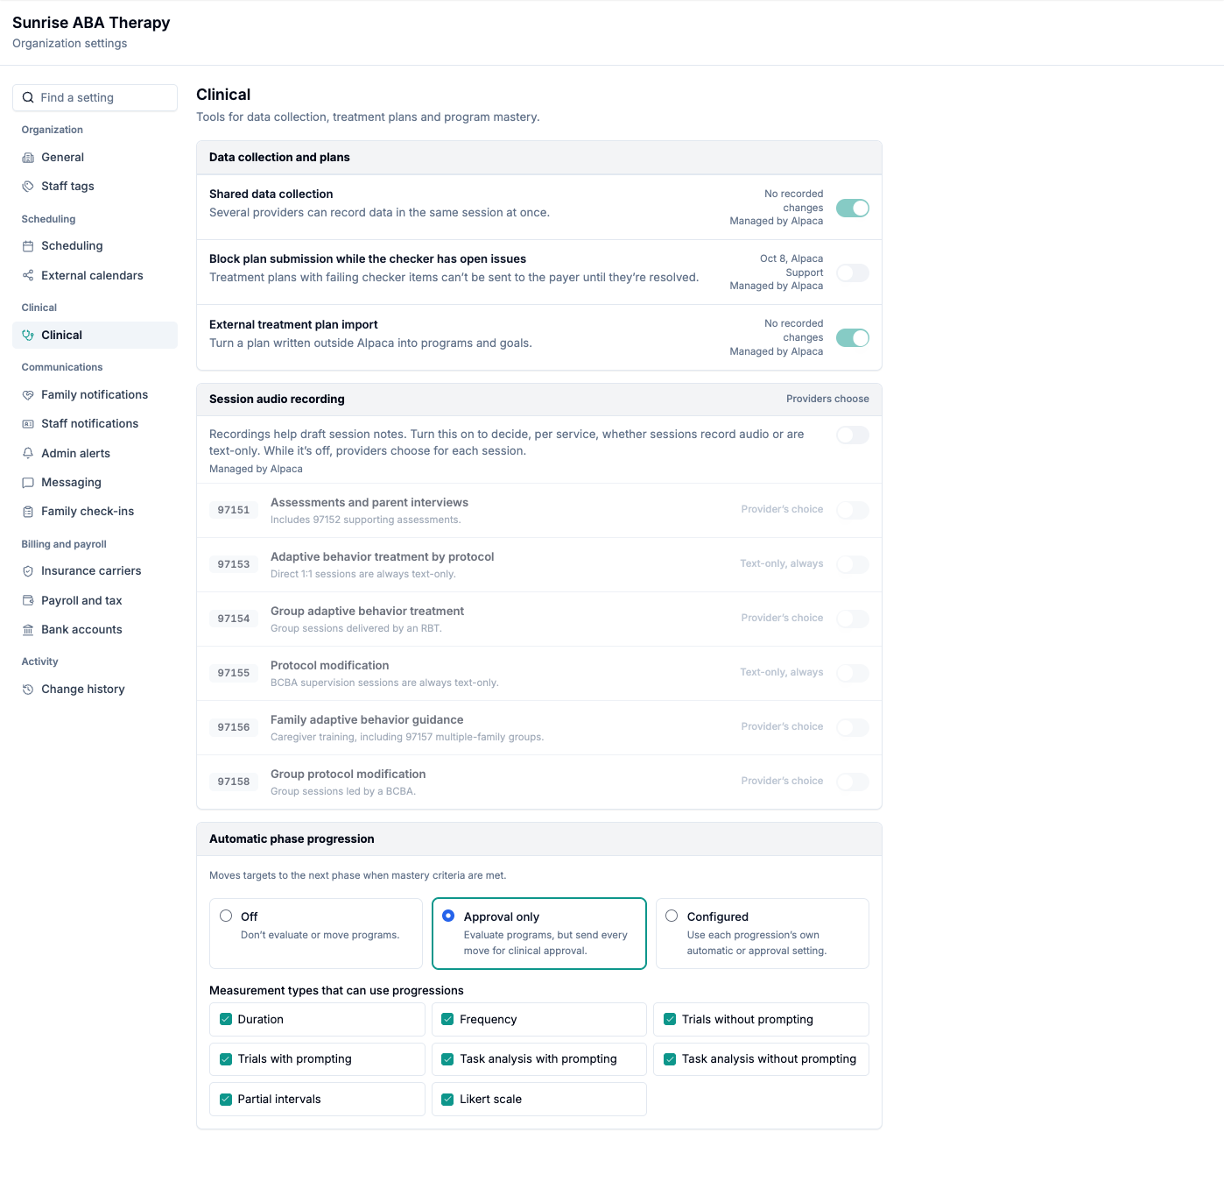The image size is (1224, 1203).
Task: Open External calendars settings
Action: 95,276
